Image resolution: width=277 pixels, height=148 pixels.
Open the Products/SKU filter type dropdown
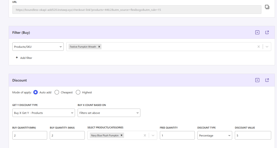[x=38, y=47]
